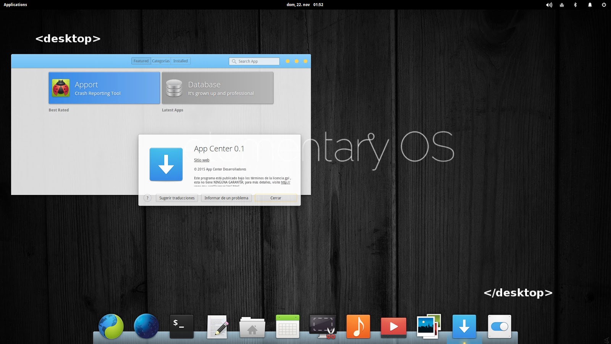Select the Apport crash reporting banner
The height and width of the screenshot is (344, 611).
click(104, 88)
